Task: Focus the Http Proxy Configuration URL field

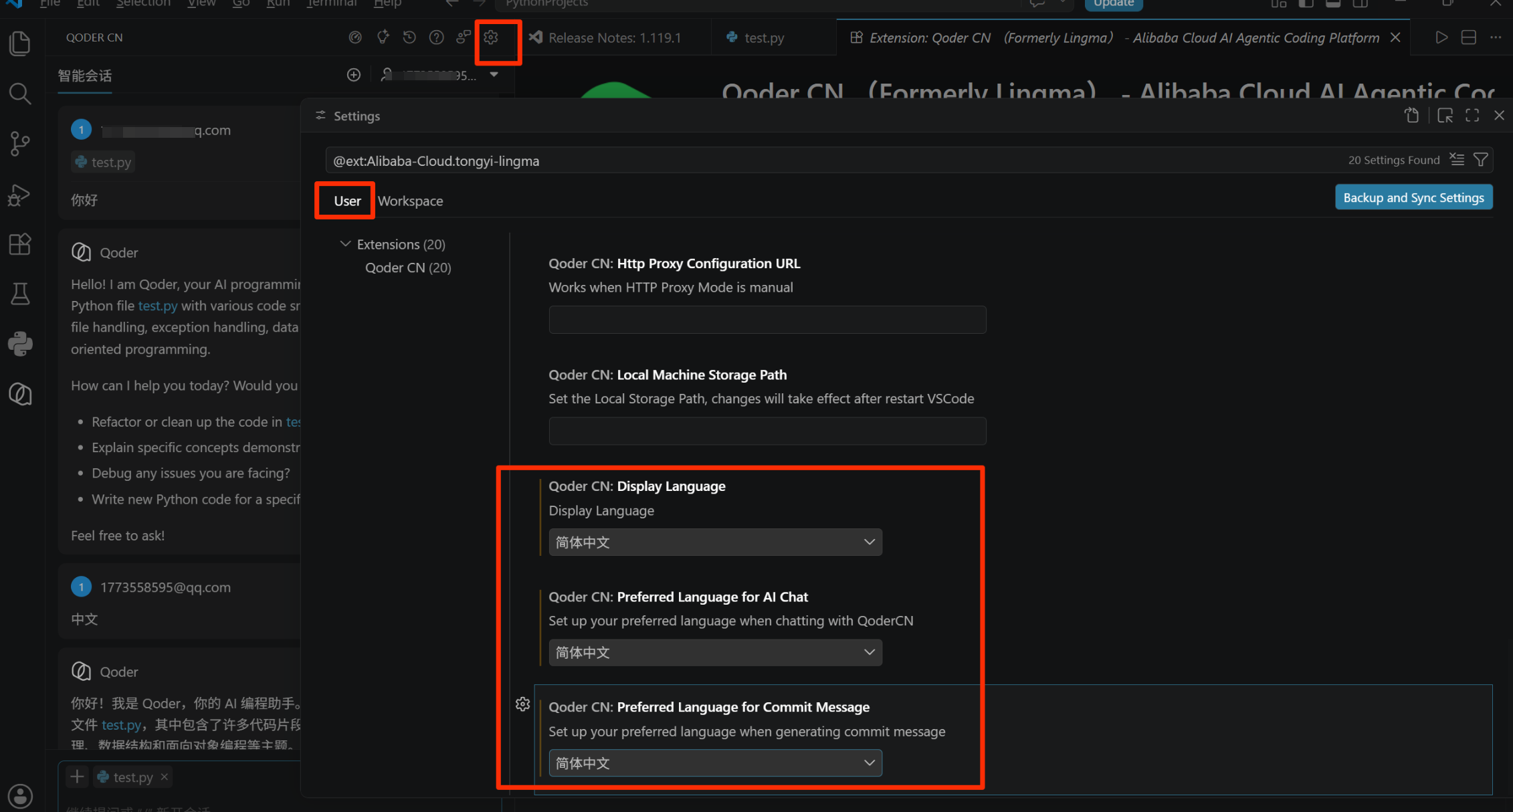Action: click(x=767, y=320)
